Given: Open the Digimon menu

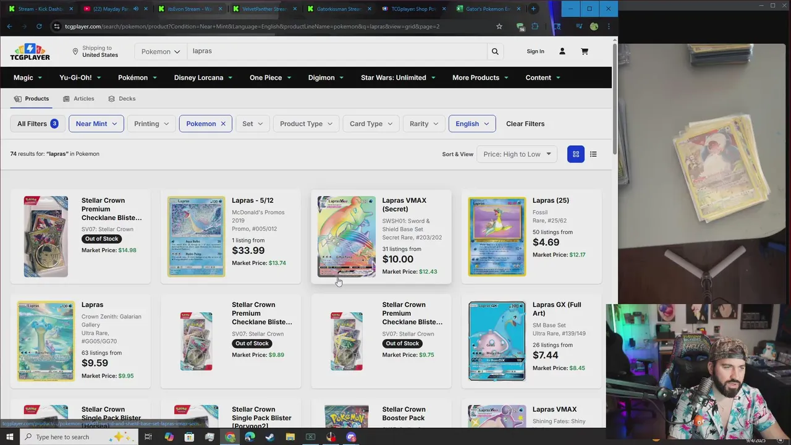Looking at the screenshot, I should [x=326, y=77].
